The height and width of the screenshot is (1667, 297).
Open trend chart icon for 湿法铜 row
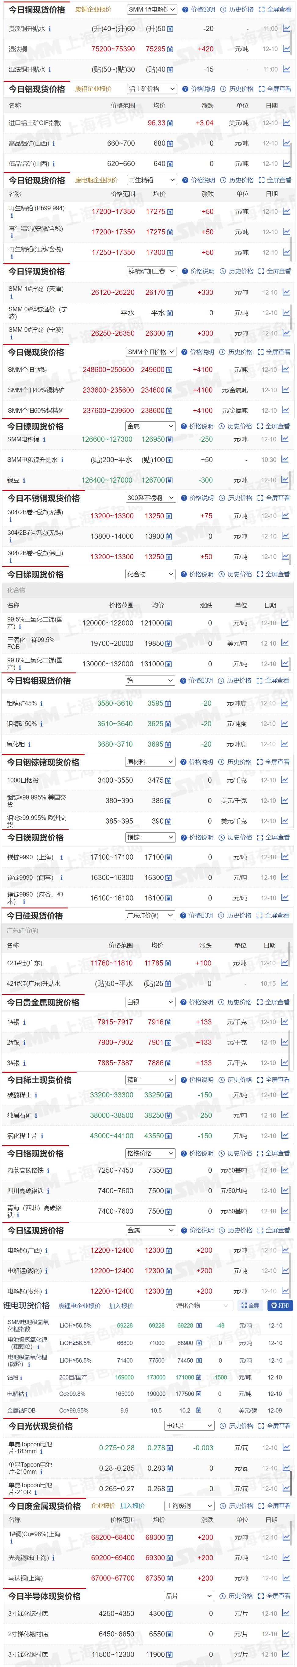click(x=286, y=49)
